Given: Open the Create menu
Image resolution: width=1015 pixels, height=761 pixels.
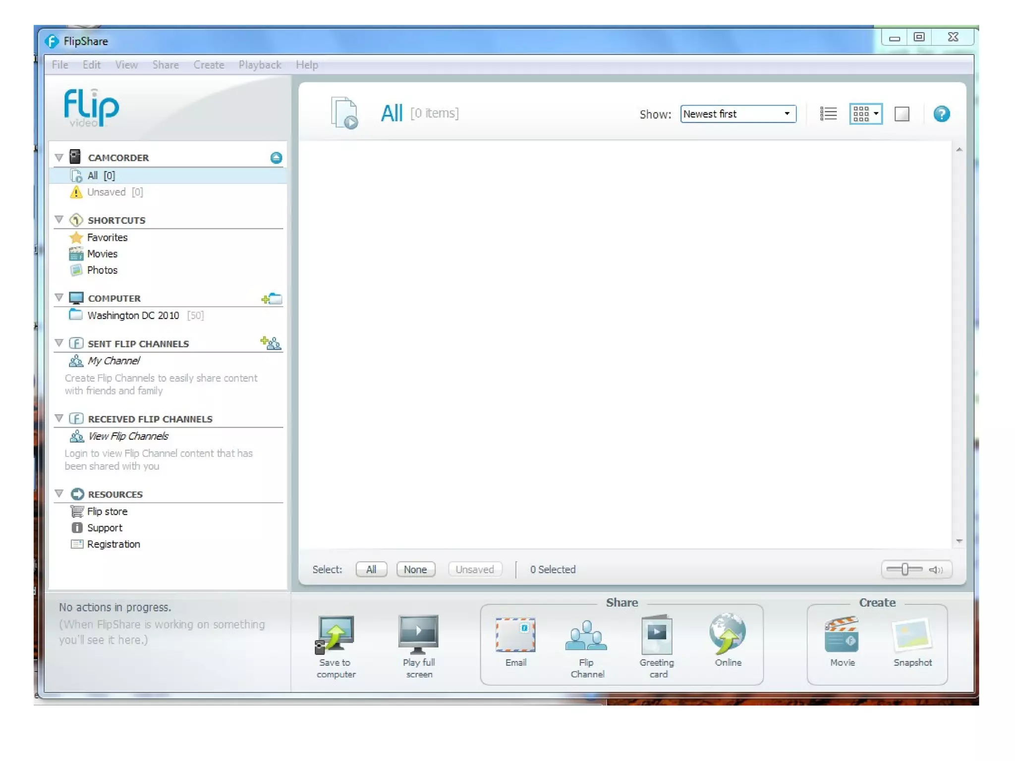Looking at the screenshot, I should click(x=209, y=65).
